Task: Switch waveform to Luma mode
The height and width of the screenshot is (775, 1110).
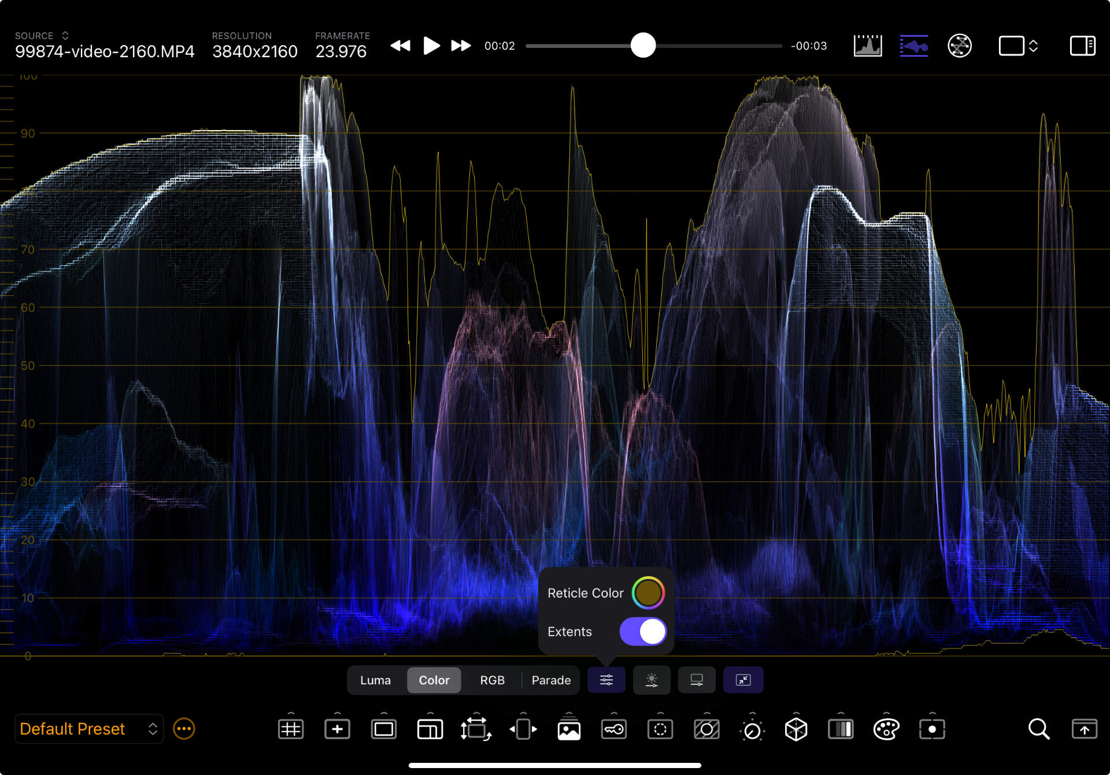Action: coord(375,680)
